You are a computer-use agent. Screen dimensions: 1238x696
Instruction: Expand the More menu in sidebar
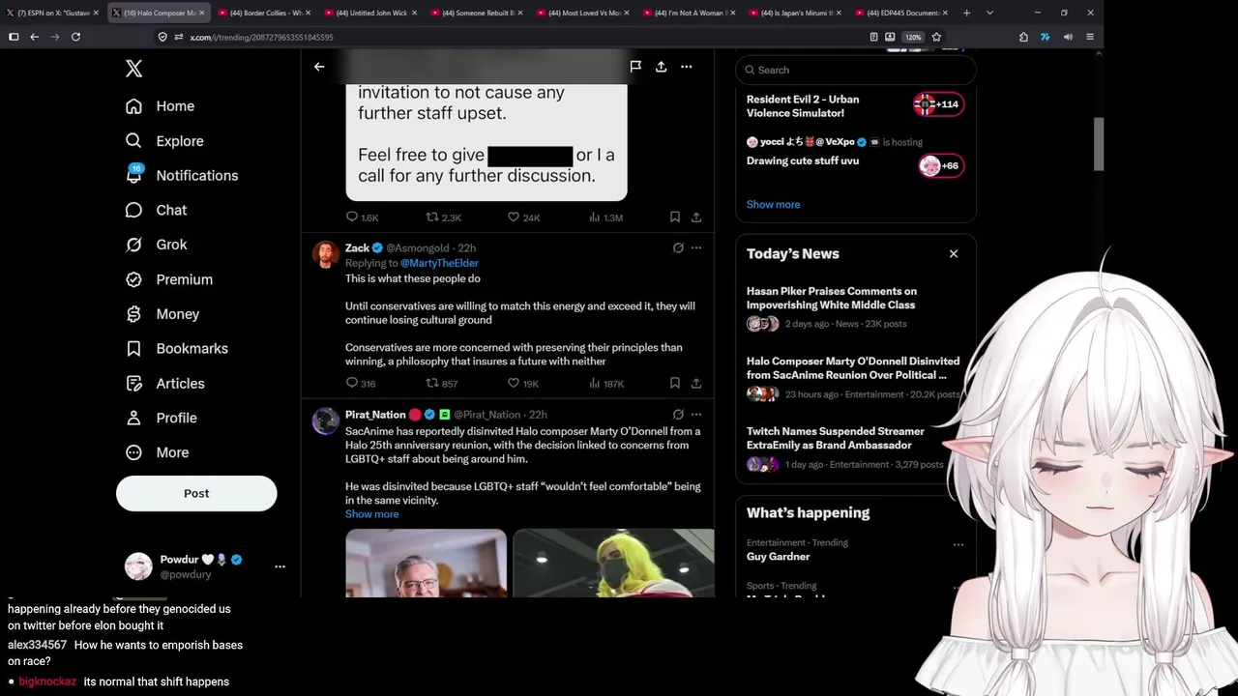click(x=158, y=452)
